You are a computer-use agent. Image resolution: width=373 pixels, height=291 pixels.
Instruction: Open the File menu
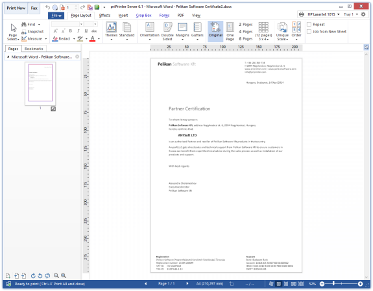(56, 16)
